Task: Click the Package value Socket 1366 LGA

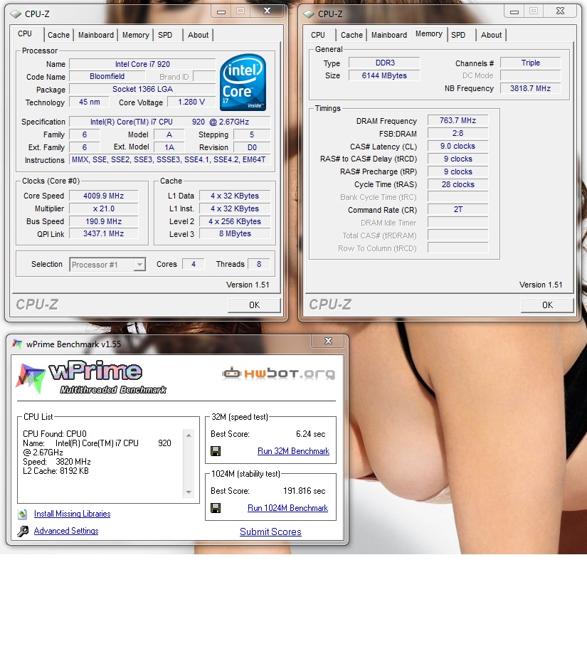Action: click(x=142, y=89)
